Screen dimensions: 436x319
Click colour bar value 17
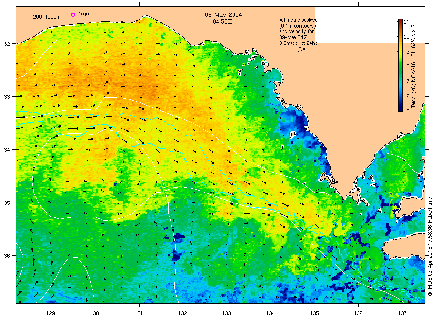(x=406, y=81)
